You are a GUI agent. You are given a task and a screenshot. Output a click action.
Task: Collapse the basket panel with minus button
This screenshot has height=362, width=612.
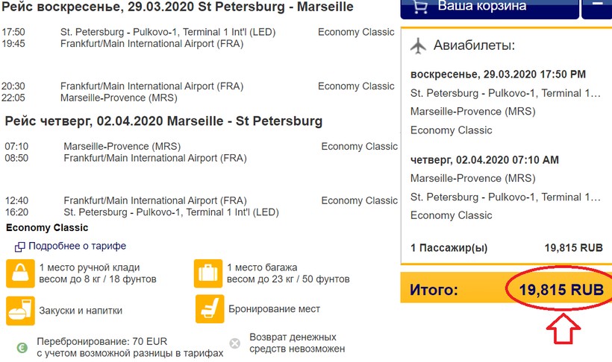[x=597, y=6]
